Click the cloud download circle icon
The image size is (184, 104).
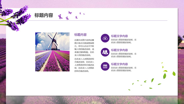point(105,38)
